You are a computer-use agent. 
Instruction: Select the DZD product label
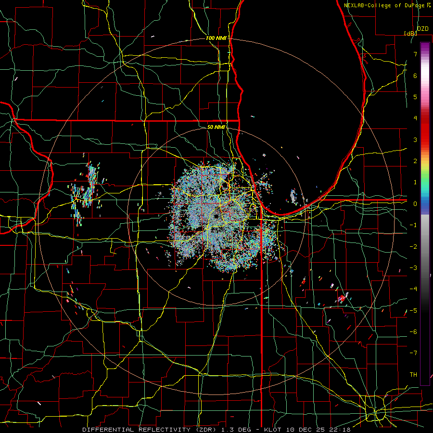click(x=422, y=29)
